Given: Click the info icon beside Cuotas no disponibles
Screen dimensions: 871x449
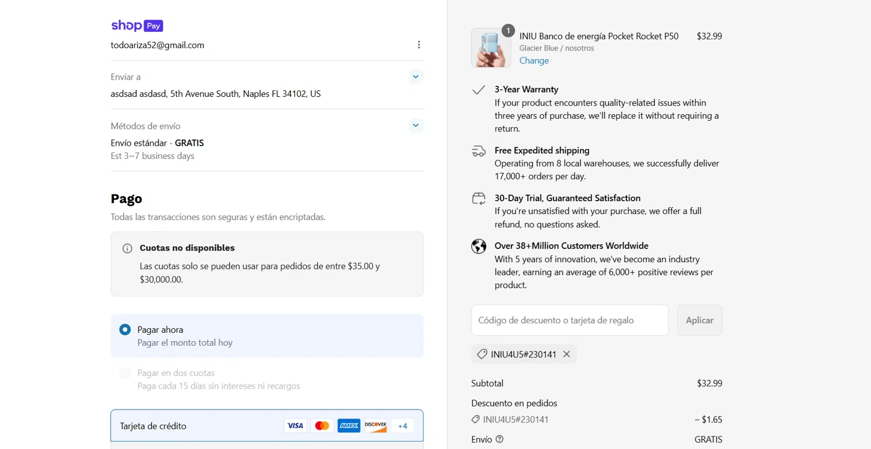Looking at the screenshot, I should pos(127,248).
